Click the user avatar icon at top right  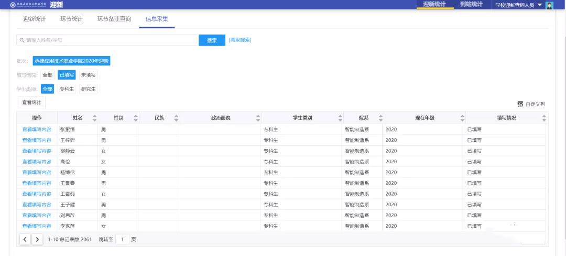click(x=549, y=5)
